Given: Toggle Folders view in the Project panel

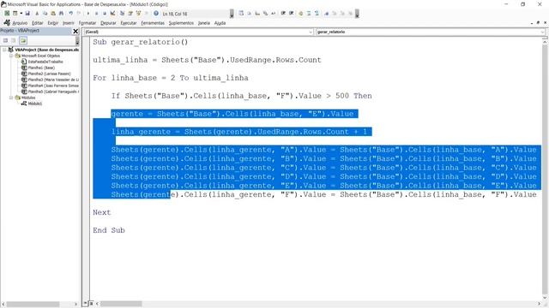Looking at the screenshot, I should tap(23, 40).
